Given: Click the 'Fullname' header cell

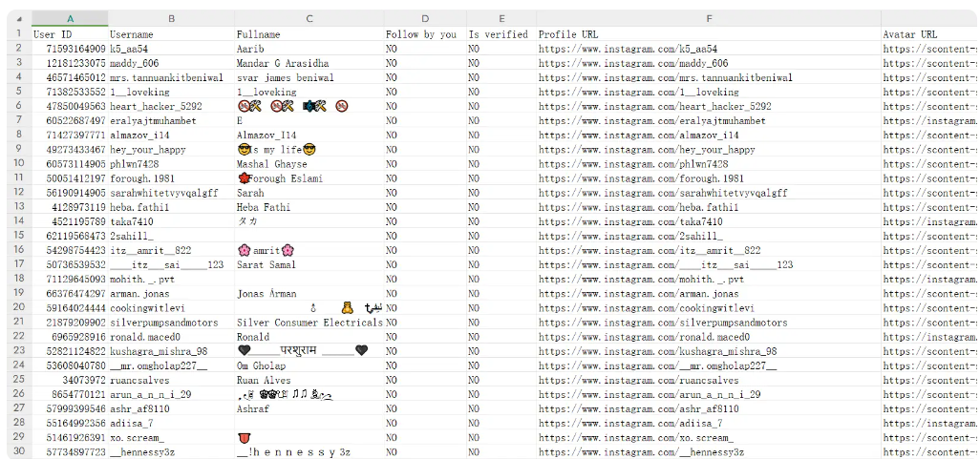Looking at the screenshot, I should (x=309, y=34).
